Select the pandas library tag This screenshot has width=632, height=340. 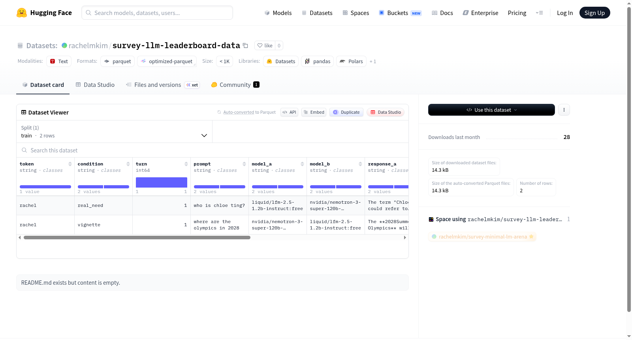pyautogui.click(x=318, y=61)
